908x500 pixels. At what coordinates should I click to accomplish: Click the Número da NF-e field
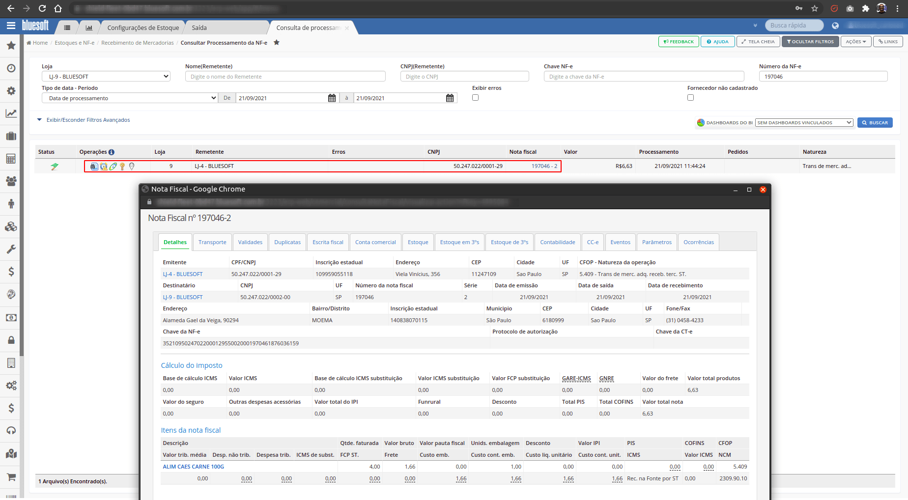click(x=823, y=77)
